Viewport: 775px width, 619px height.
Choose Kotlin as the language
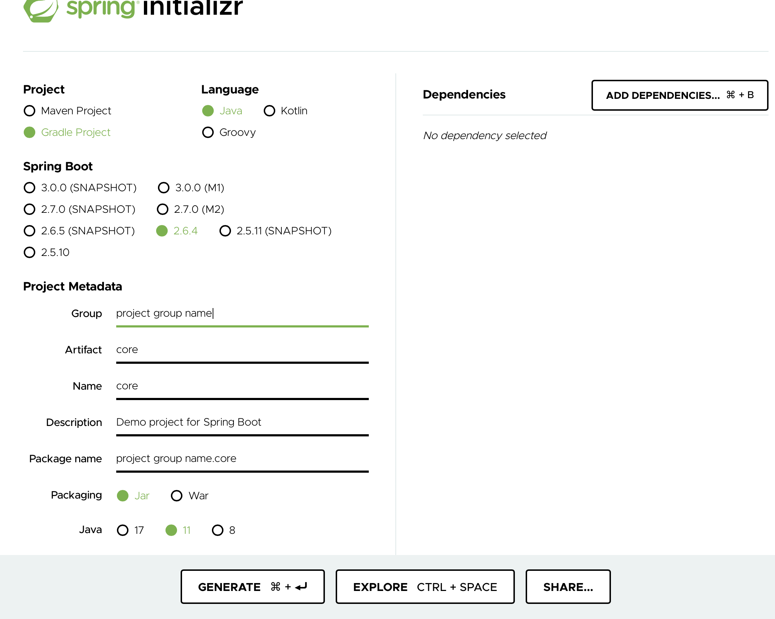coord(269,111)
